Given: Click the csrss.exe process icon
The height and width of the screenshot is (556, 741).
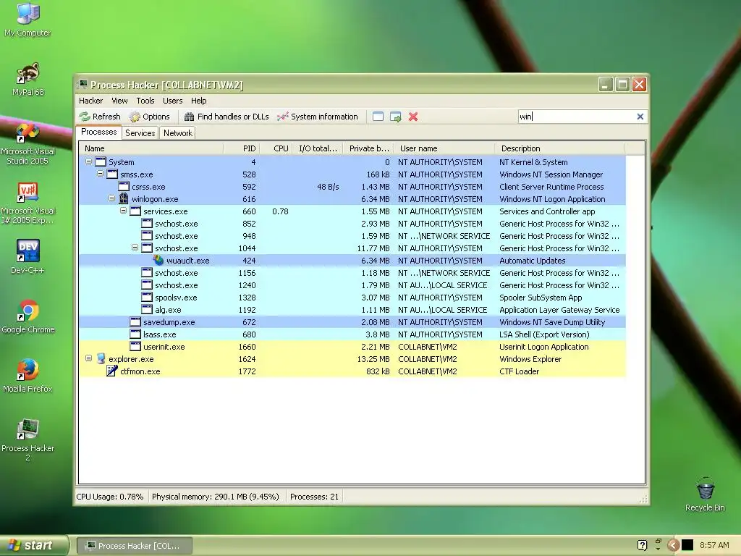Looking at the screenshot, I should pos(124,186).
